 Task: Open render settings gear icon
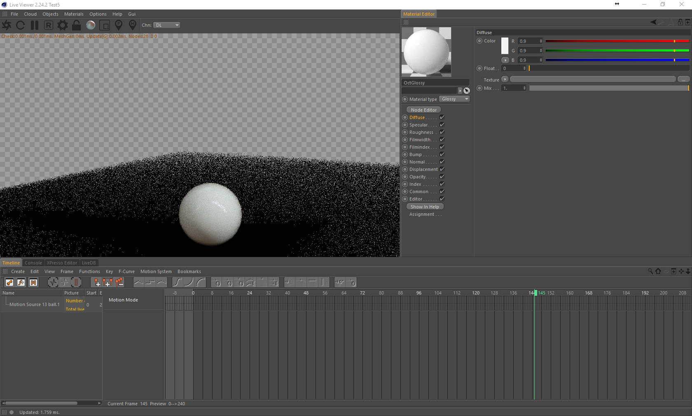click(x=63, y=25)
